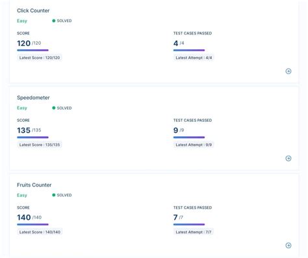This screenshot has height=258, width=308.
Task: Open Fruits Counter details arrow icon
Action: [x=289, y=246]
